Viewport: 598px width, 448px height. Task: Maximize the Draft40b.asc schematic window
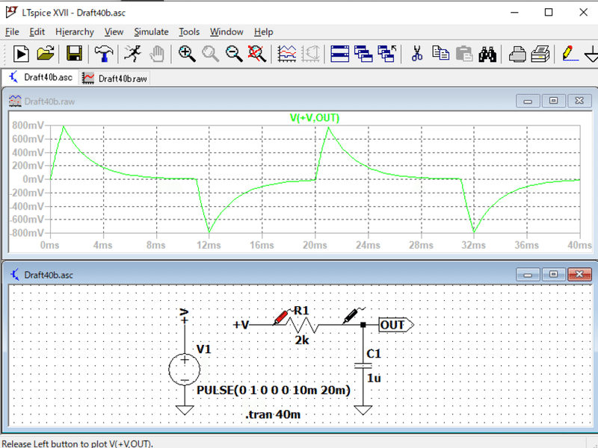click(553, 274)
